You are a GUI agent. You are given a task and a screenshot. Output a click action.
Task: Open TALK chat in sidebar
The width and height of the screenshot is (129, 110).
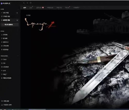[4, 59]
